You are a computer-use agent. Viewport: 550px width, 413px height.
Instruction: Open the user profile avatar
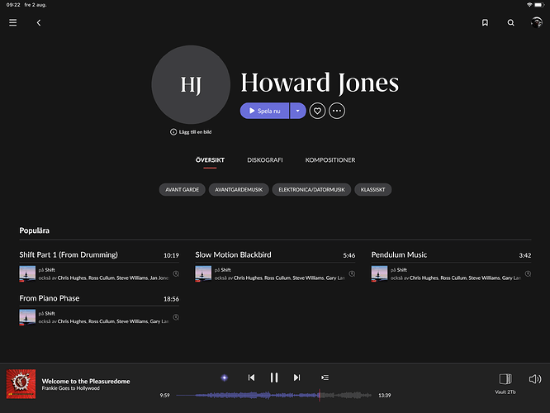pos(536,22)
